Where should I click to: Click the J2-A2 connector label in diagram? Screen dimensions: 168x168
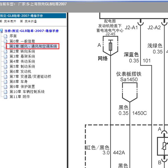[x=154, y=28]
